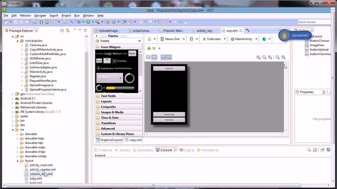Viewport: 337px width, 189px height.
Task: Open the Window menu
Action: coord(88,16)
